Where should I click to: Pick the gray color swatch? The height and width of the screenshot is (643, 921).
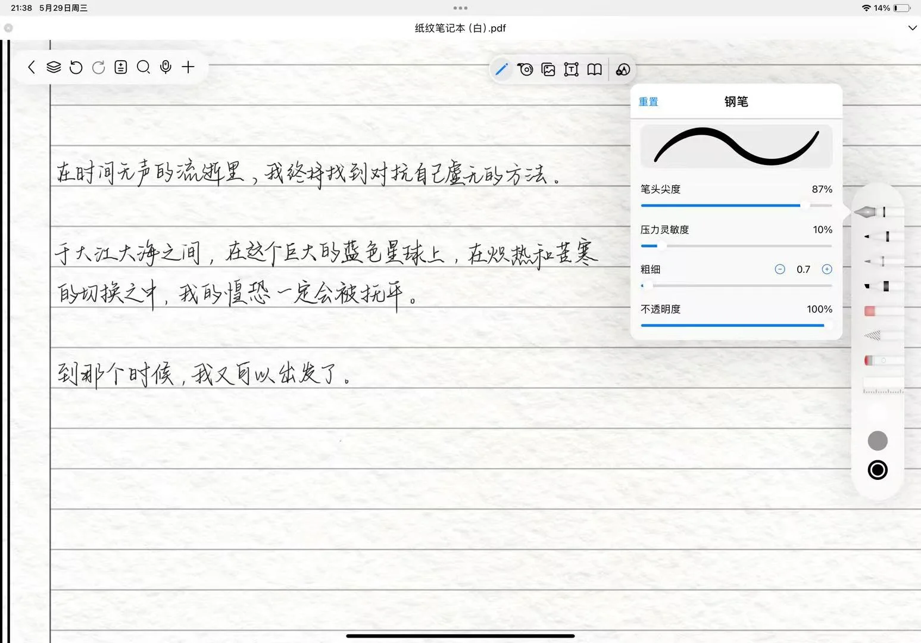point(878,441)
